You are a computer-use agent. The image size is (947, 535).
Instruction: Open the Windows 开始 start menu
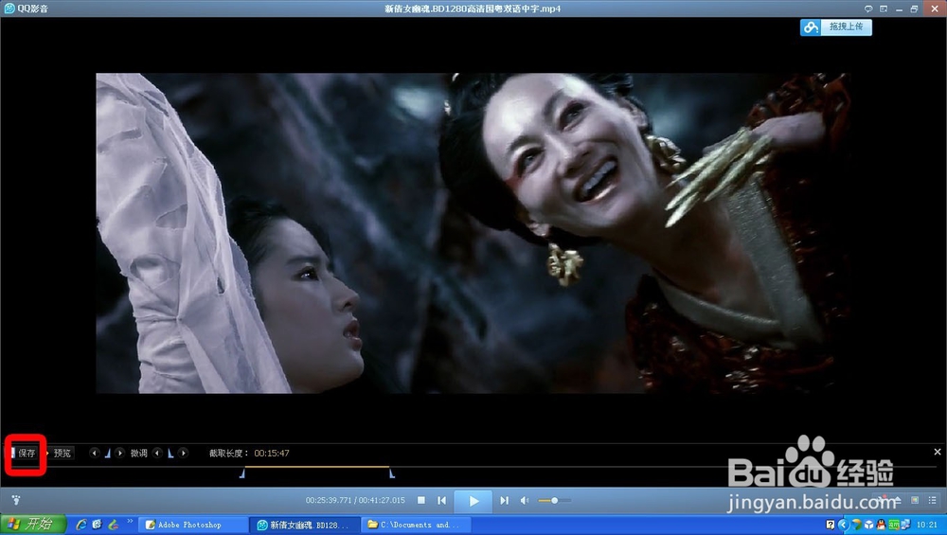click(x=32, y=524)
